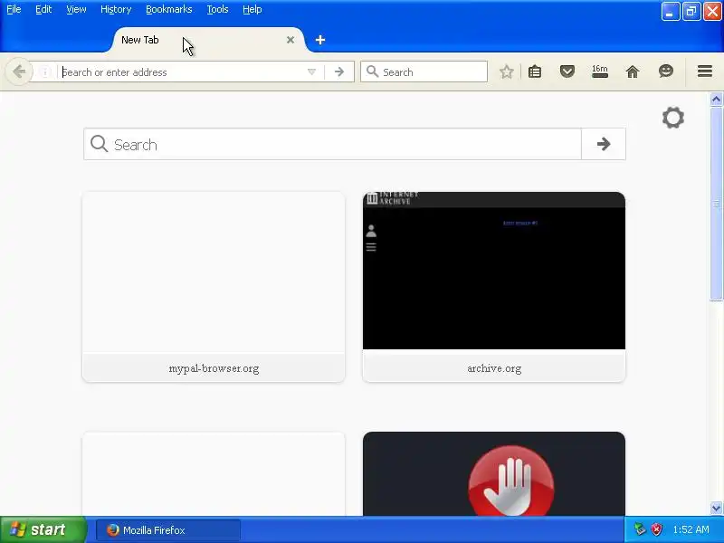Click the page scrollbar down arrow
Screen dimensions: 724x543
(716, 508)
